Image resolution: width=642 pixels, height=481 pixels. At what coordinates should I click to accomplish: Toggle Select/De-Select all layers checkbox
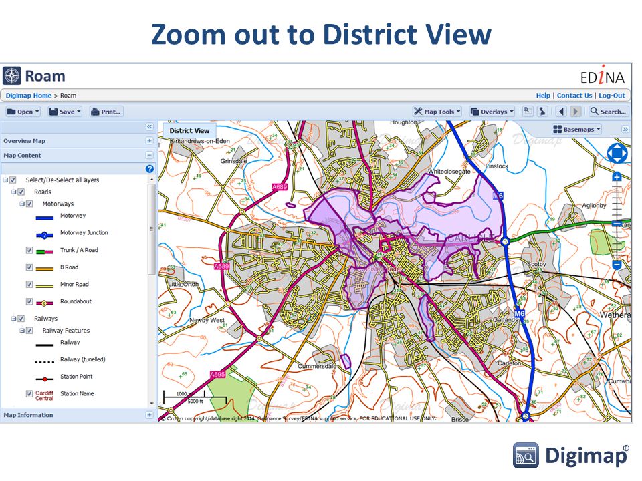coord(13,180)
